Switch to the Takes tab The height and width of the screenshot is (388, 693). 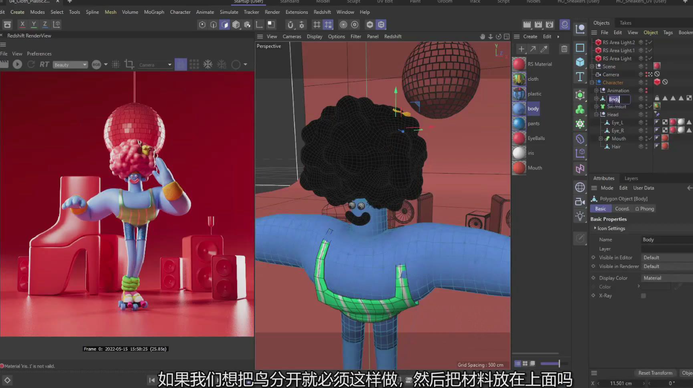tap(626, 23)
